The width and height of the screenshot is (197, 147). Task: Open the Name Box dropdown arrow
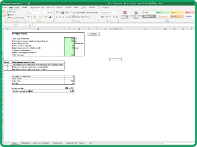click(x=13, y=25)
